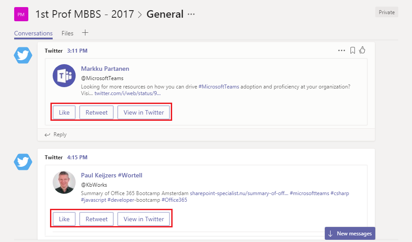
Task: Open the sharepoint-specialist.nu summary link
Action: click(239, 193)
